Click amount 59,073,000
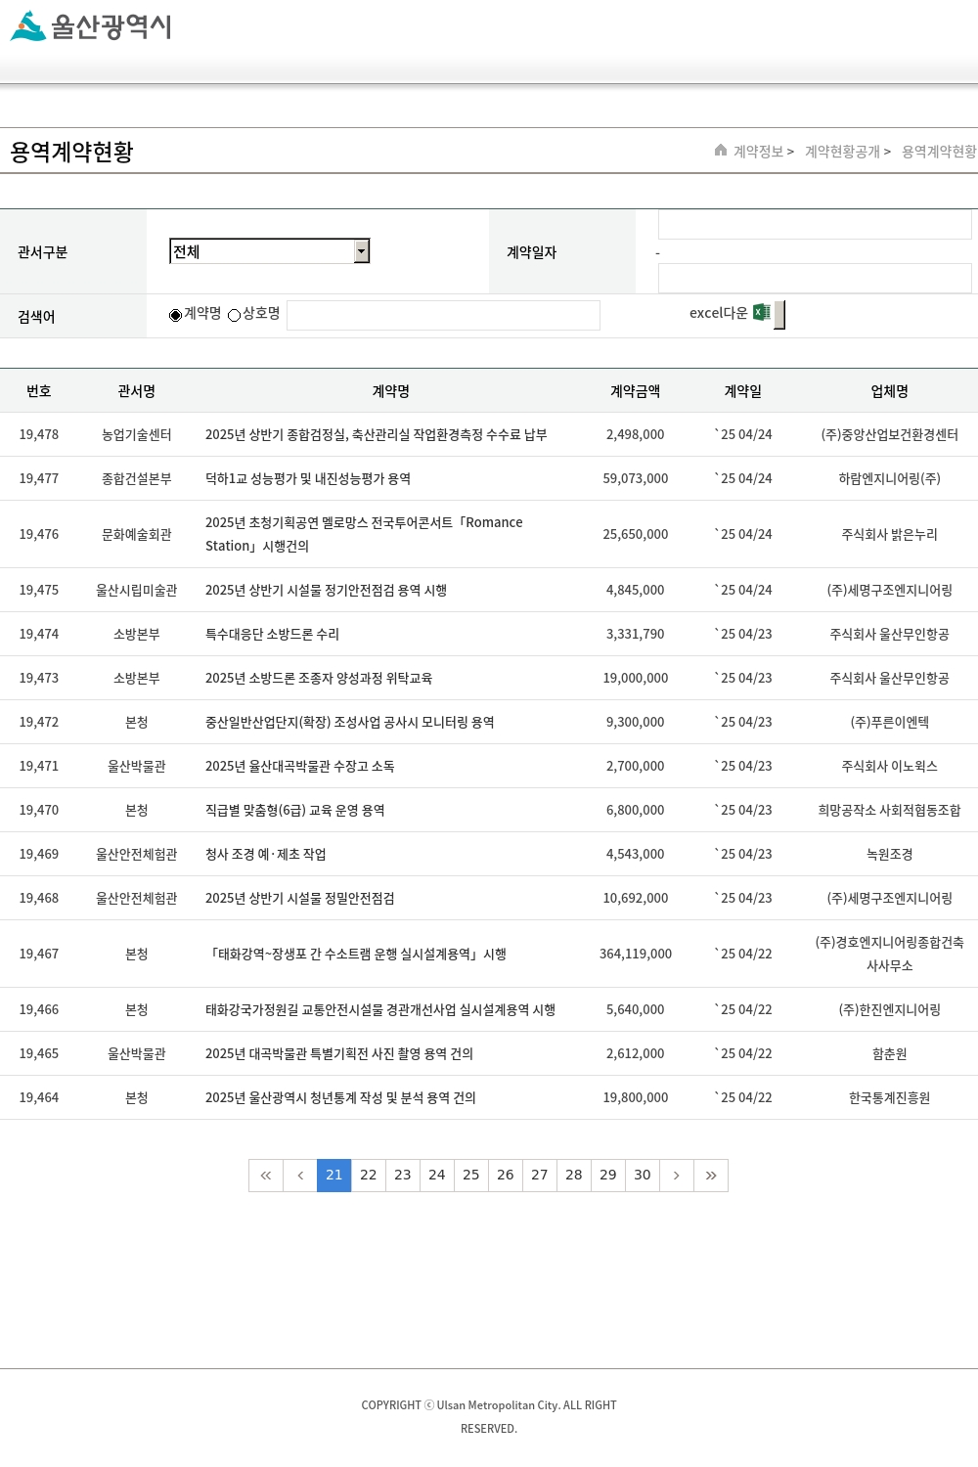This screenshot has height=1467, width=978. (636, 479)
